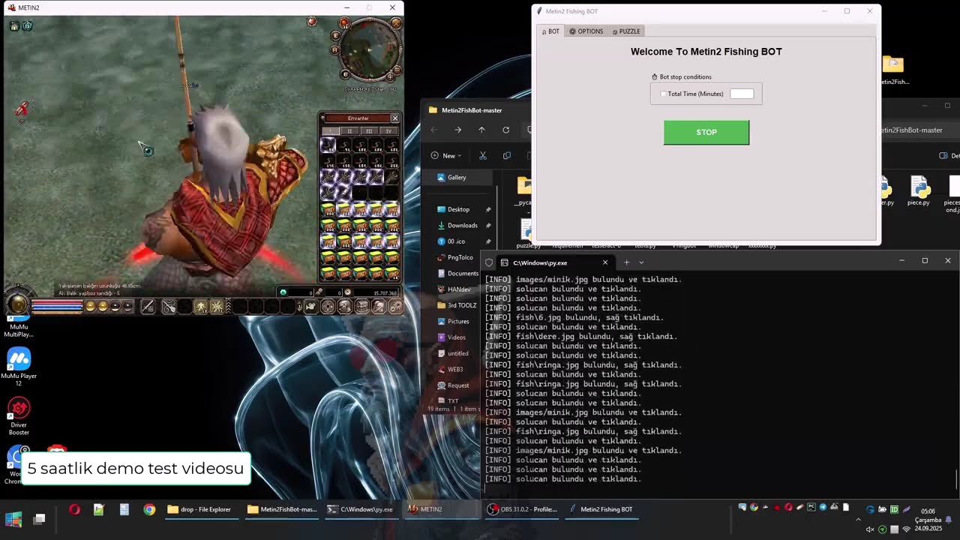Open Opera browser from taskbar
This screenshot has width=960, height=540.
pyautogui.click(x=74, y=509)
